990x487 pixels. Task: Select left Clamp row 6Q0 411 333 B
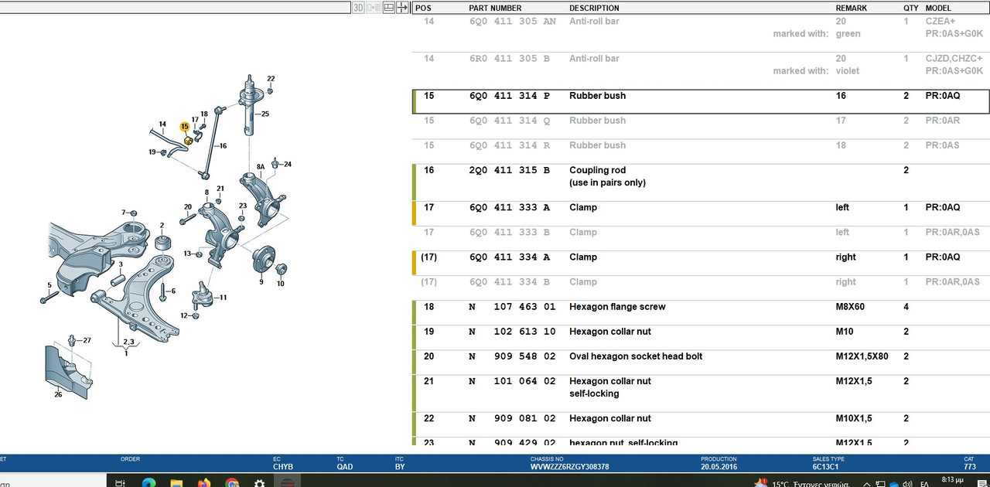point(701,238)
